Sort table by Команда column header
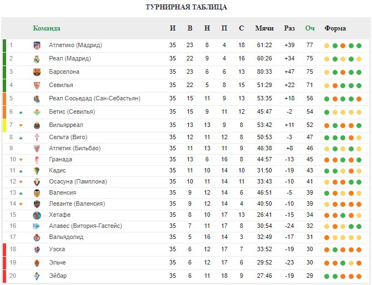This screenshot has height=285, width=372. click(x=47, y=28)
